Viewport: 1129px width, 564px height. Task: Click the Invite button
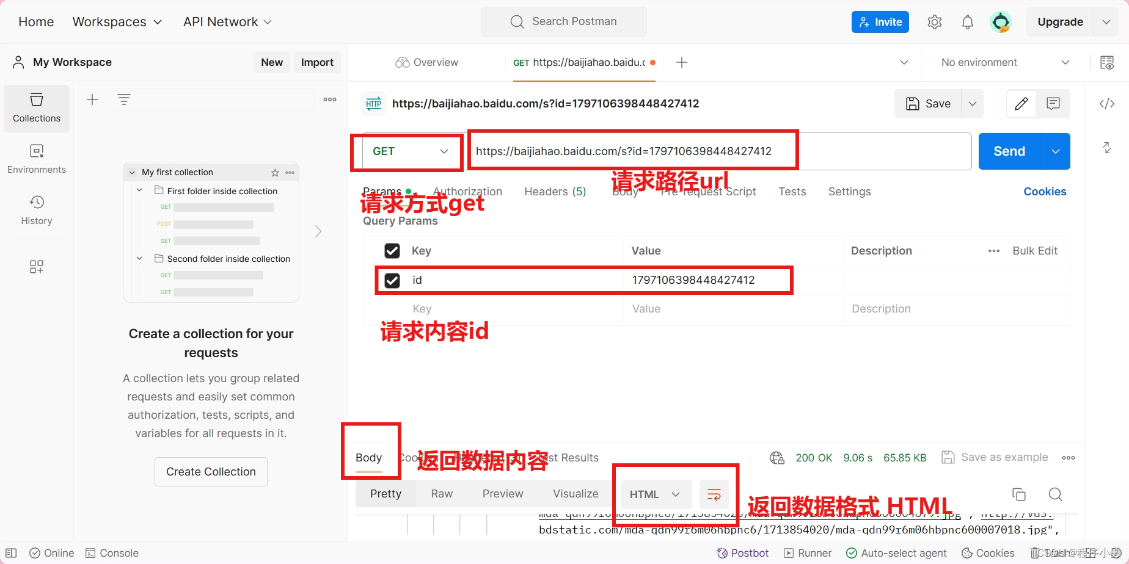pos(880,22)
